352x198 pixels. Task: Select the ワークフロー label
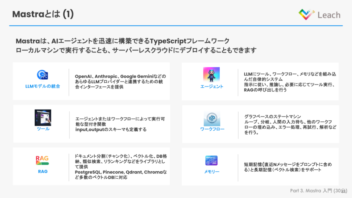tap(212, 129)
